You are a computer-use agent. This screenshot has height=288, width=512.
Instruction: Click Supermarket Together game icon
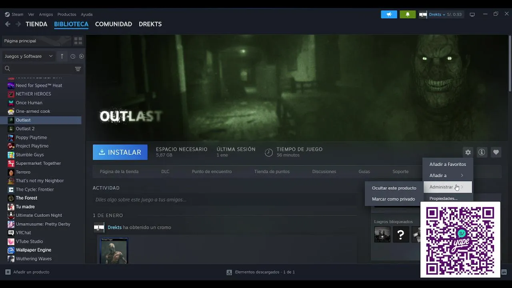(x=11, y=163)
